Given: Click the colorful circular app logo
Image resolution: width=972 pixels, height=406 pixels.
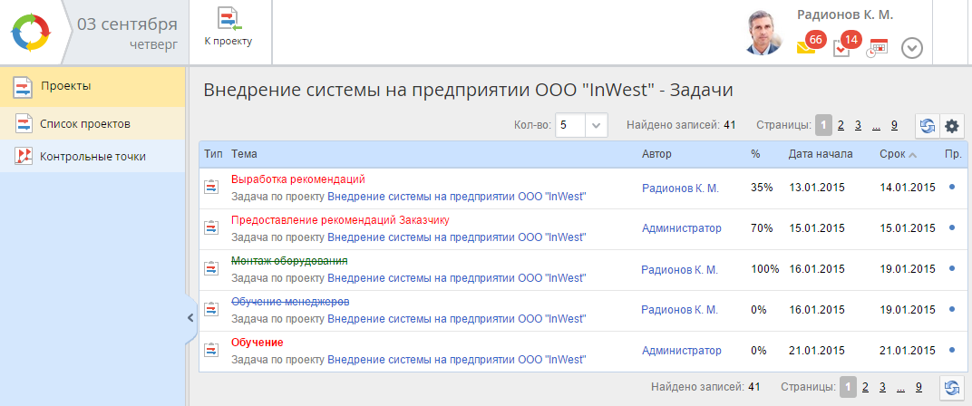Looking at the screenshot, I should tap(33, 33).
